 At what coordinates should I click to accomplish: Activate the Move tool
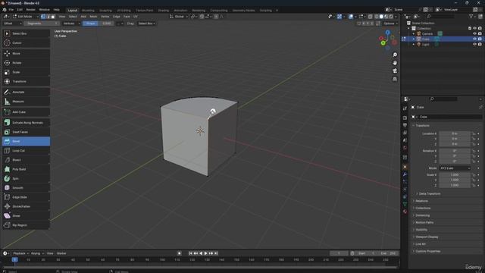[26, 54]
